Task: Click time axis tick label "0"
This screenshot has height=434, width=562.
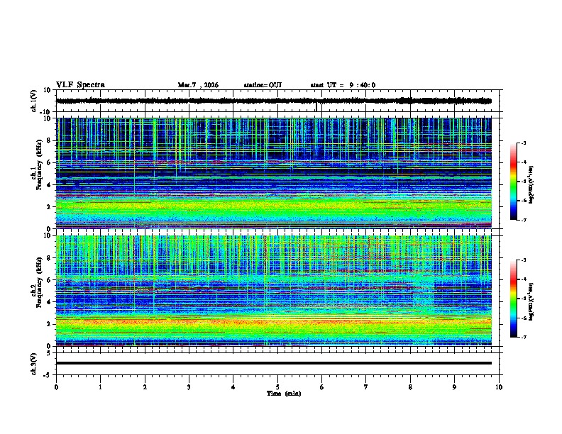Action: click(56, 387)
